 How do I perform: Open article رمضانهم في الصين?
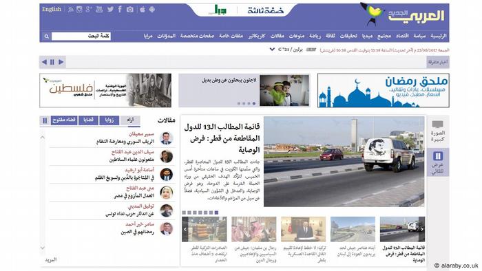(137, 232)
